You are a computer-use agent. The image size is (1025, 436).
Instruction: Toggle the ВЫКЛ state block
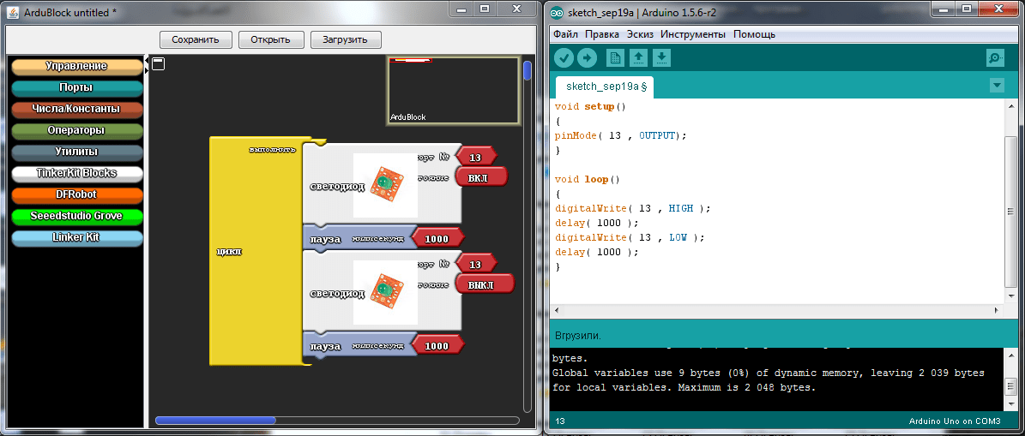point(485,284)
